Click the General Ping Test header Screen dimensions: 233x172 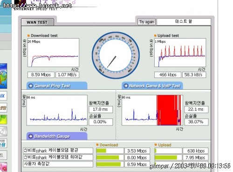57,86
